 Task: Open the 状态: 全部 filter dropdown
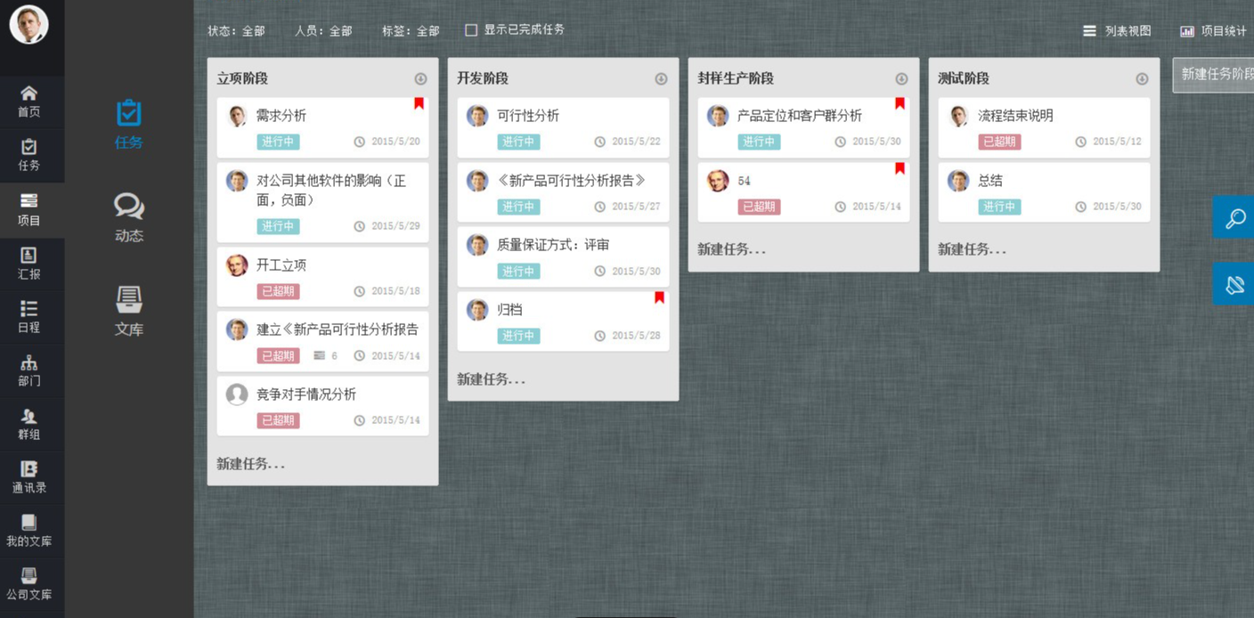(x=236, y=30)
